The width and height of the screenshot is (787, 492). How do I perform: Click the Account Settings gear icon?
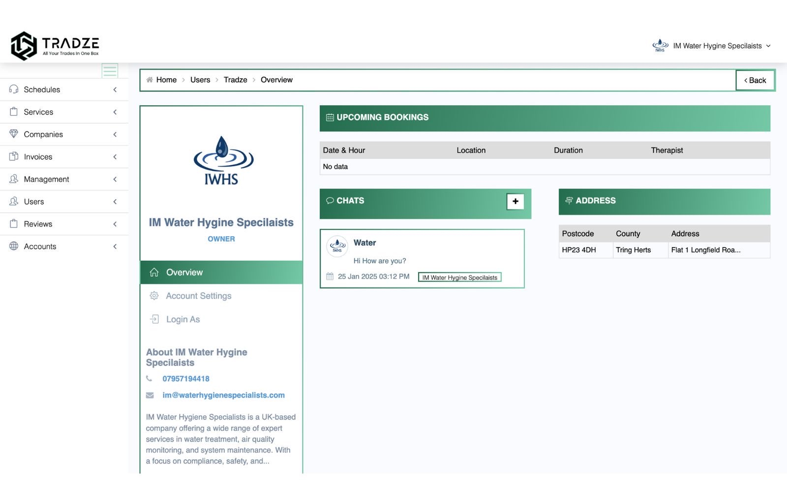tap(154, 296)
